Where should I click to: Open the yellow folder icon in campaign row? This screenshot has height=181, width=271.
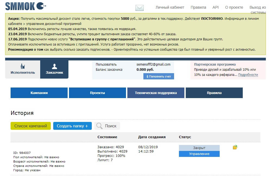(235, 147)
